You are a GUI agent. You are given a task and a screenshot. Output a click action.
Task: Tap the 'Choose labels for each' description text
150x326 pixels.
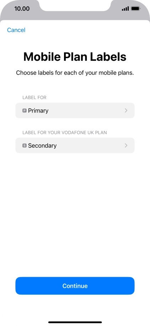click(75, 73)
